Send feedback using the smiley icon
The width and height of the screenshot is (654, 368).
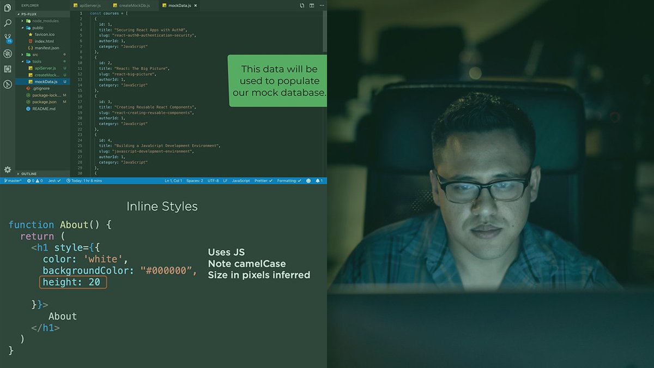click(x=308, y=180)
